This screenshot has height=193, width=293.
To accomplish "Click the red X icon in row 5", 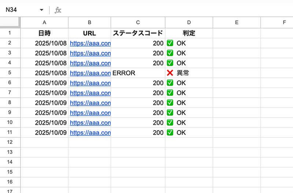I will (170, 73).
